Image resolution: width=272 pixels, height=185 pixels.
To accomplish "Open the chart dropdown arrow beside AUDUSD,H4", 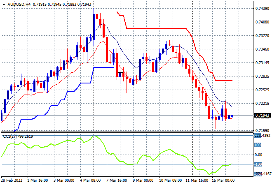I will [x=4, y=4].
